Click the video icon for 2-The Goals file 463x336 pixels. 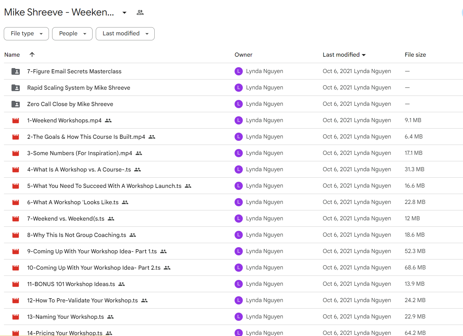16,137
